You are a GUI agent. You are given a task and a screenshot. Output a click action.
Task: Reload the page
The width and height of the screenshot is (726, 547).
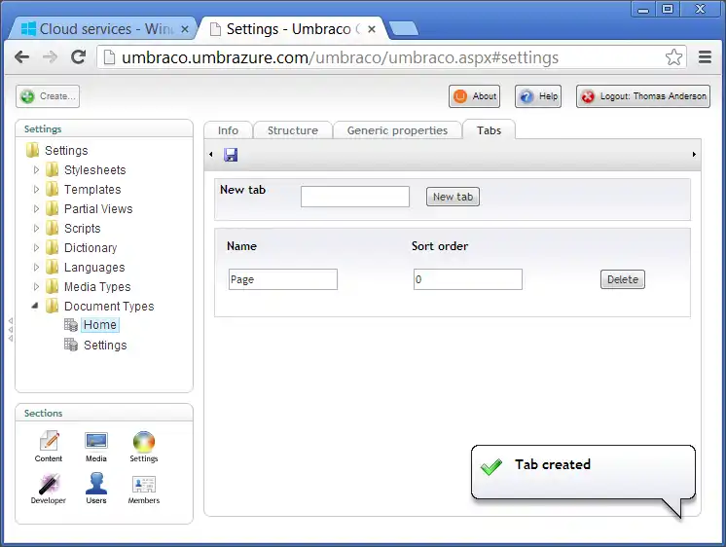click(78, 57)
